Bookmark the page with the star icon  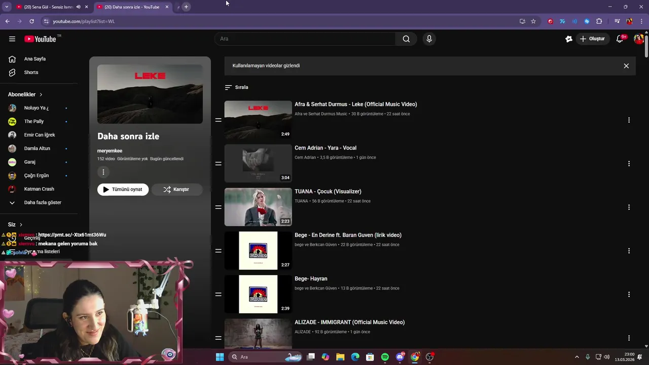[x=533, y=21]
